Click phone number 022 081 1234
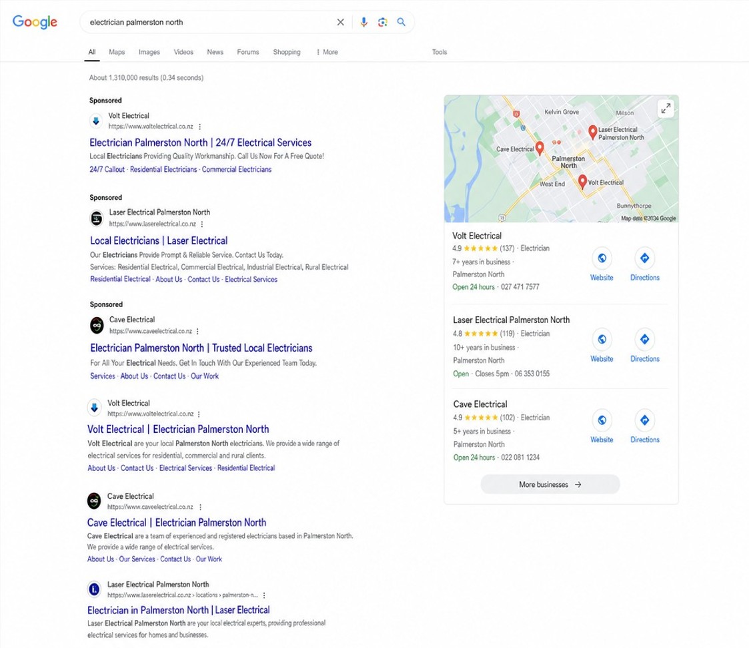 coord(520,458)
